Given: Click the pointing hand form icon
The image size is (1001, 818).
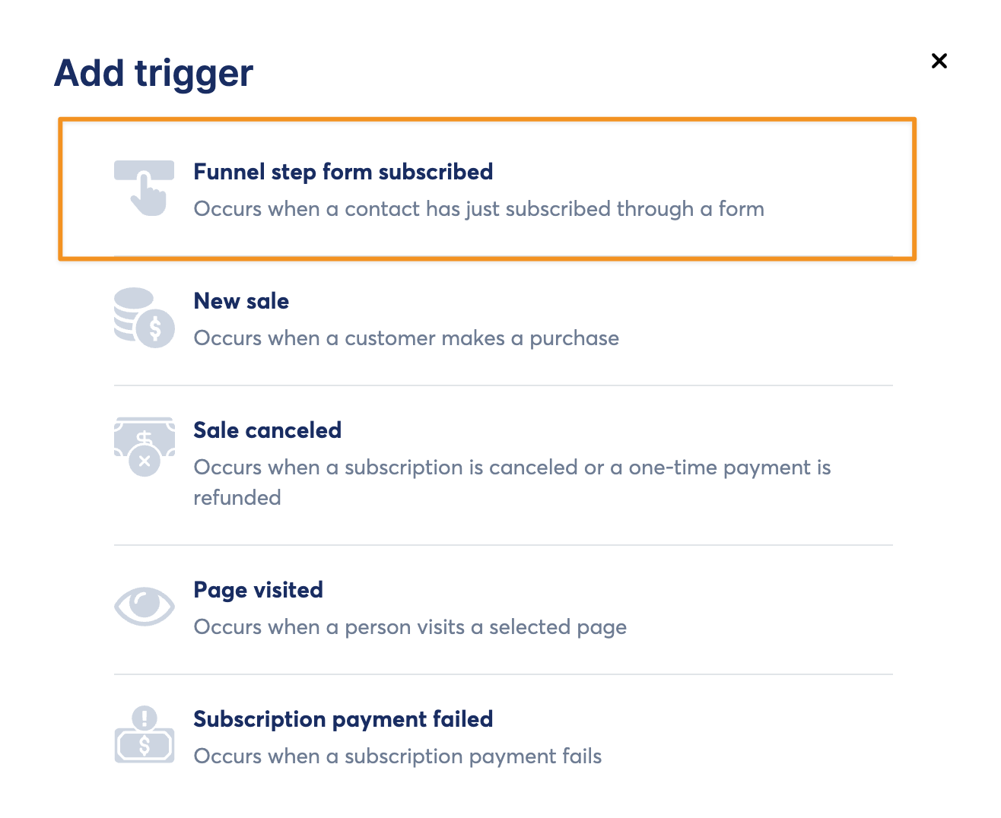Looking at the screenshot, I should pyautogui.click(x=145, y=188).
